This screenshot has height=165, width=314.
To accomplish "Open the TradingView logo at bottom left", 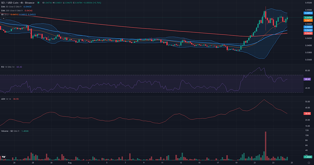I will coord(4,157).
